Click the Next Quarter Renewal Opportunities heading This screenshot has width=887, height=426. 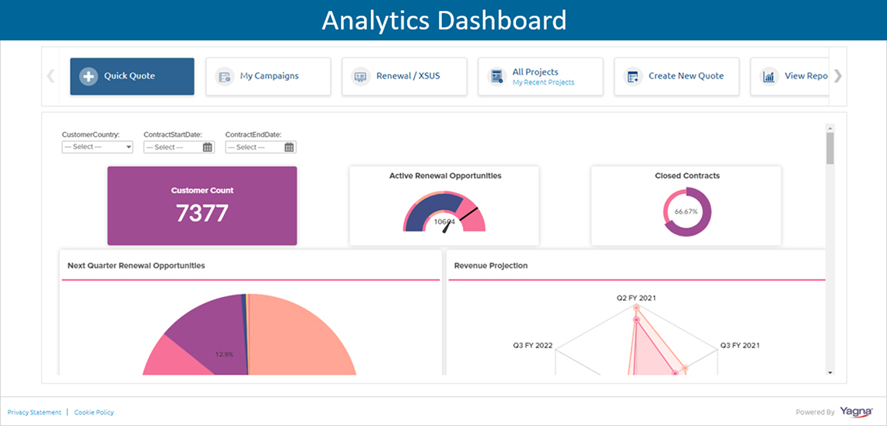coord(136,265)
